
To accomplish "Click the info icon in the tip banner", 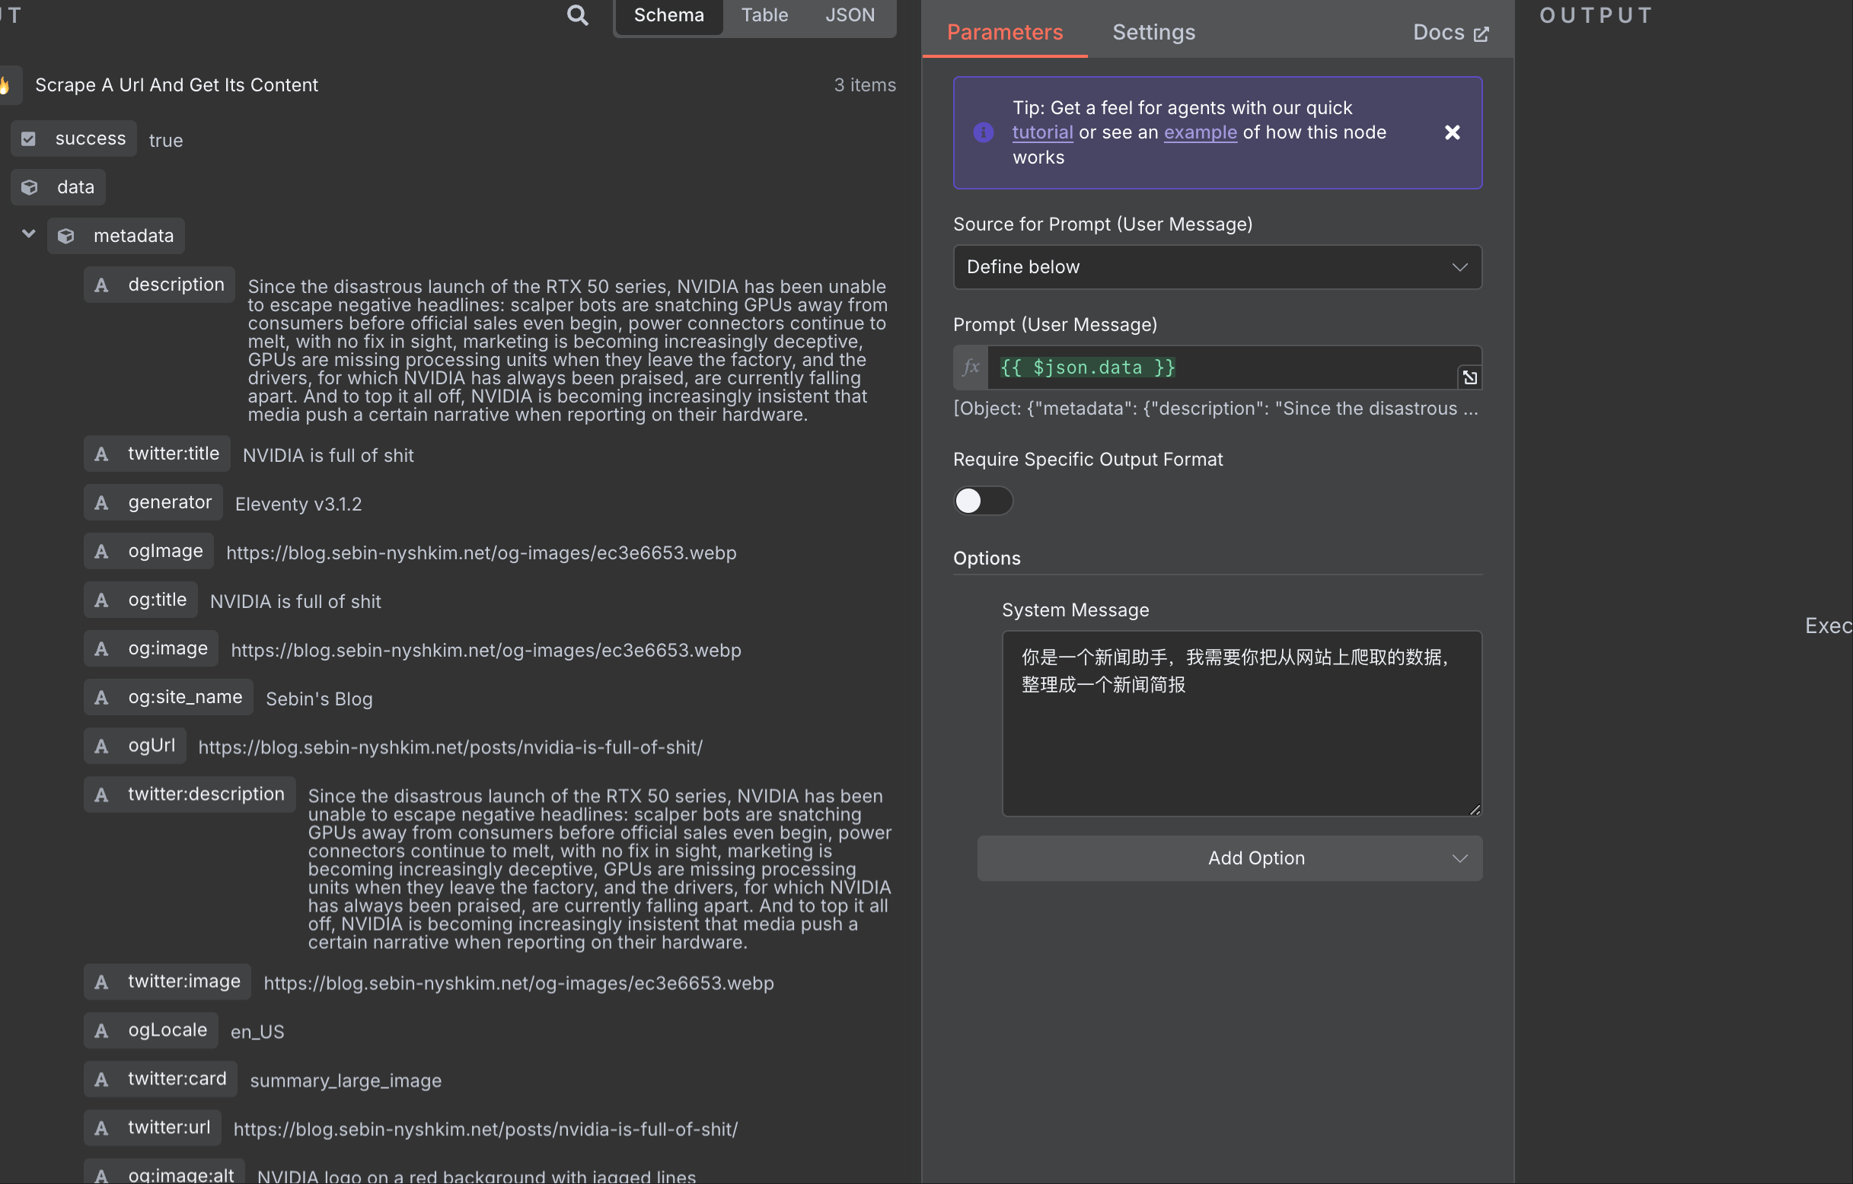I will [983, 132].
